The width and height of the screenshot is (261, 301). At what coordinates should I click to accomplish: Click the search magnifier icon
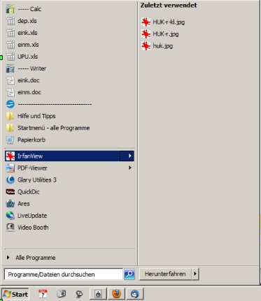coord(129,274)
